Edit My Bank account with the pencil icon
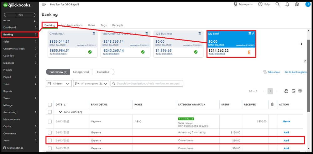Viewport: 313px width, 154px height. tap(253, 34)
